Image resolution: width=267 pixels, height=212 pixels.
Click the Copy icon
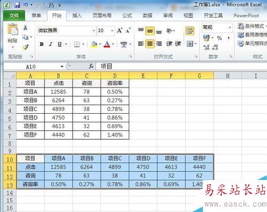coord(25,37)
